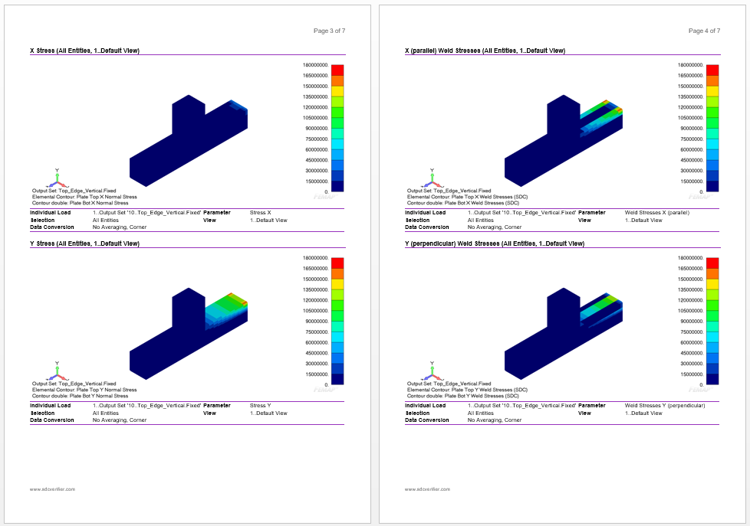750x526 pixels.
Task: Click the orange swatch in X parallel Weld legend
Action: (x=712, y=80)
